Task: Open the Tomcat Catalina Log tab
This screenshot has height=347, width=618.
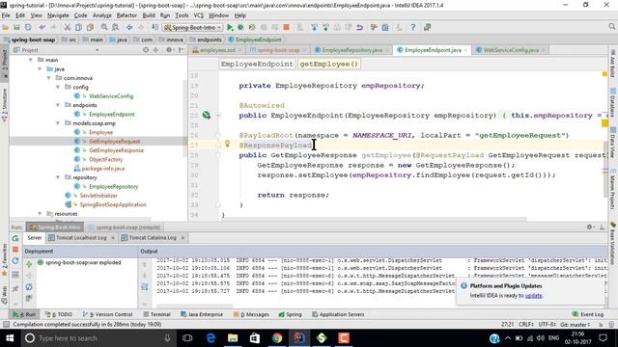Action: 153,238
